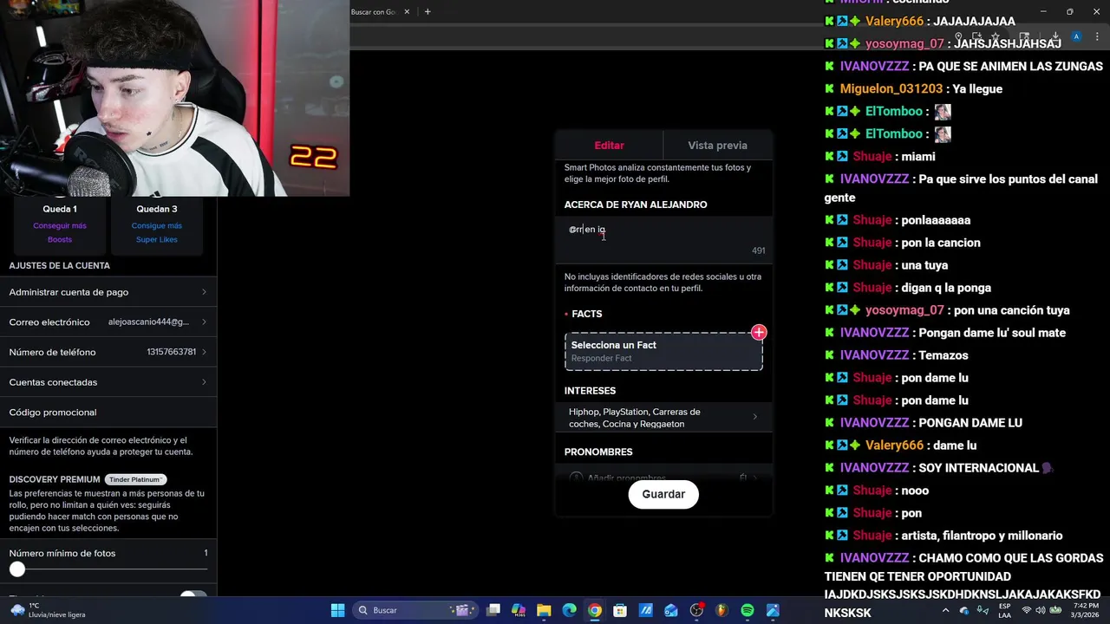Expand the Intereses row chevron
This screenshot has height=624, width=1110.
coord(754,417)
